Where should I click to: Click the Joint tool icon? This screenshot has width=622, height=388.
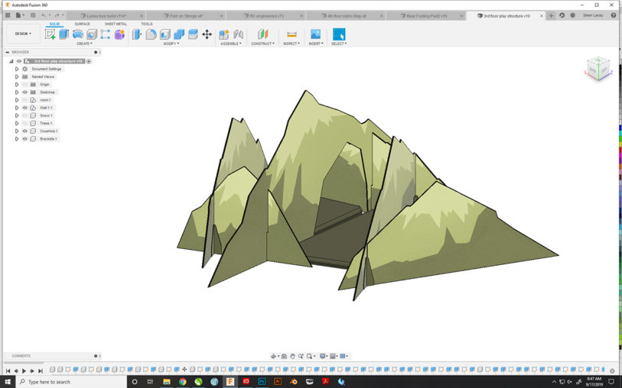pos(238,34)
